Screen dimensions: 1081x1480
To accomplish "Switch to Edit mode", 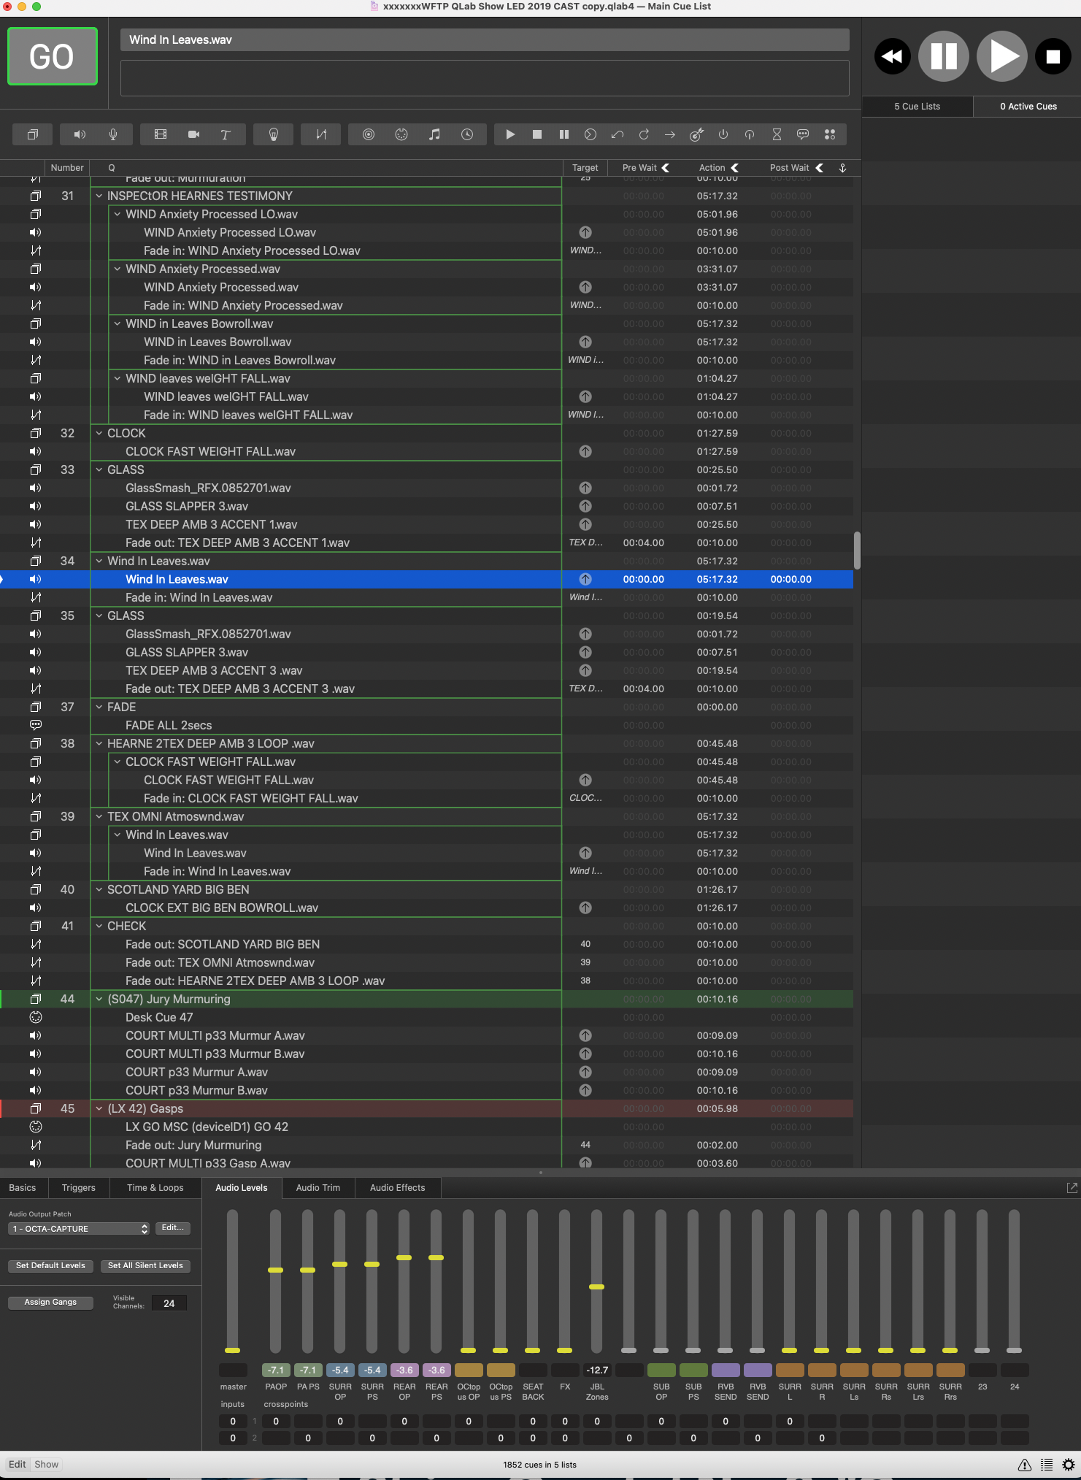I will click(x=18, y=1464).
